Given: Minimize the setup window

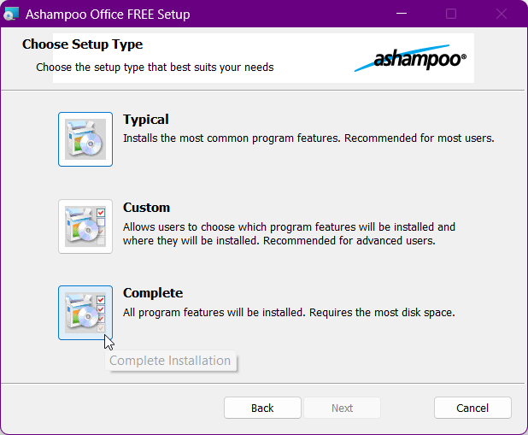Looking at the screenshot, I should click(x=402, y=14).
